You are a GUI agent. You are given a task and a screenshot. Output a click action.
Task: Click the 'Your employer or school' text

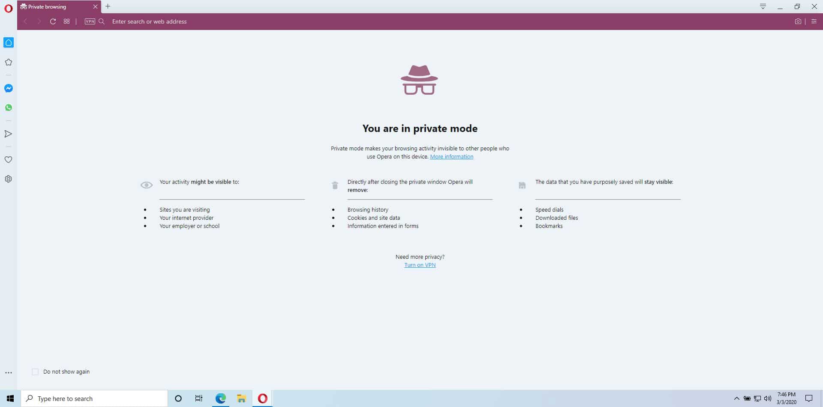[189, 226]
